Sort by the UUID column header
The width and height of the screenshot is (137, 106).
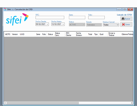tap(27, 34)
